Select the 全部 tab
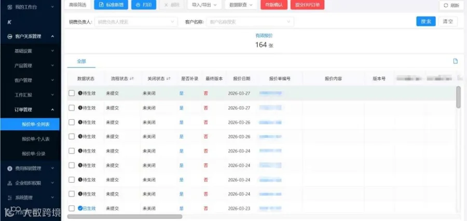The width and height of the screenshot is (467, 221). [x=81, y=61]
